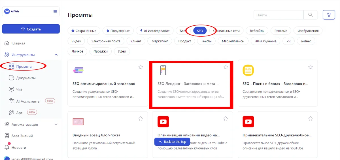Collapse the Инструменты section chevron

click(x=56, y=55)
